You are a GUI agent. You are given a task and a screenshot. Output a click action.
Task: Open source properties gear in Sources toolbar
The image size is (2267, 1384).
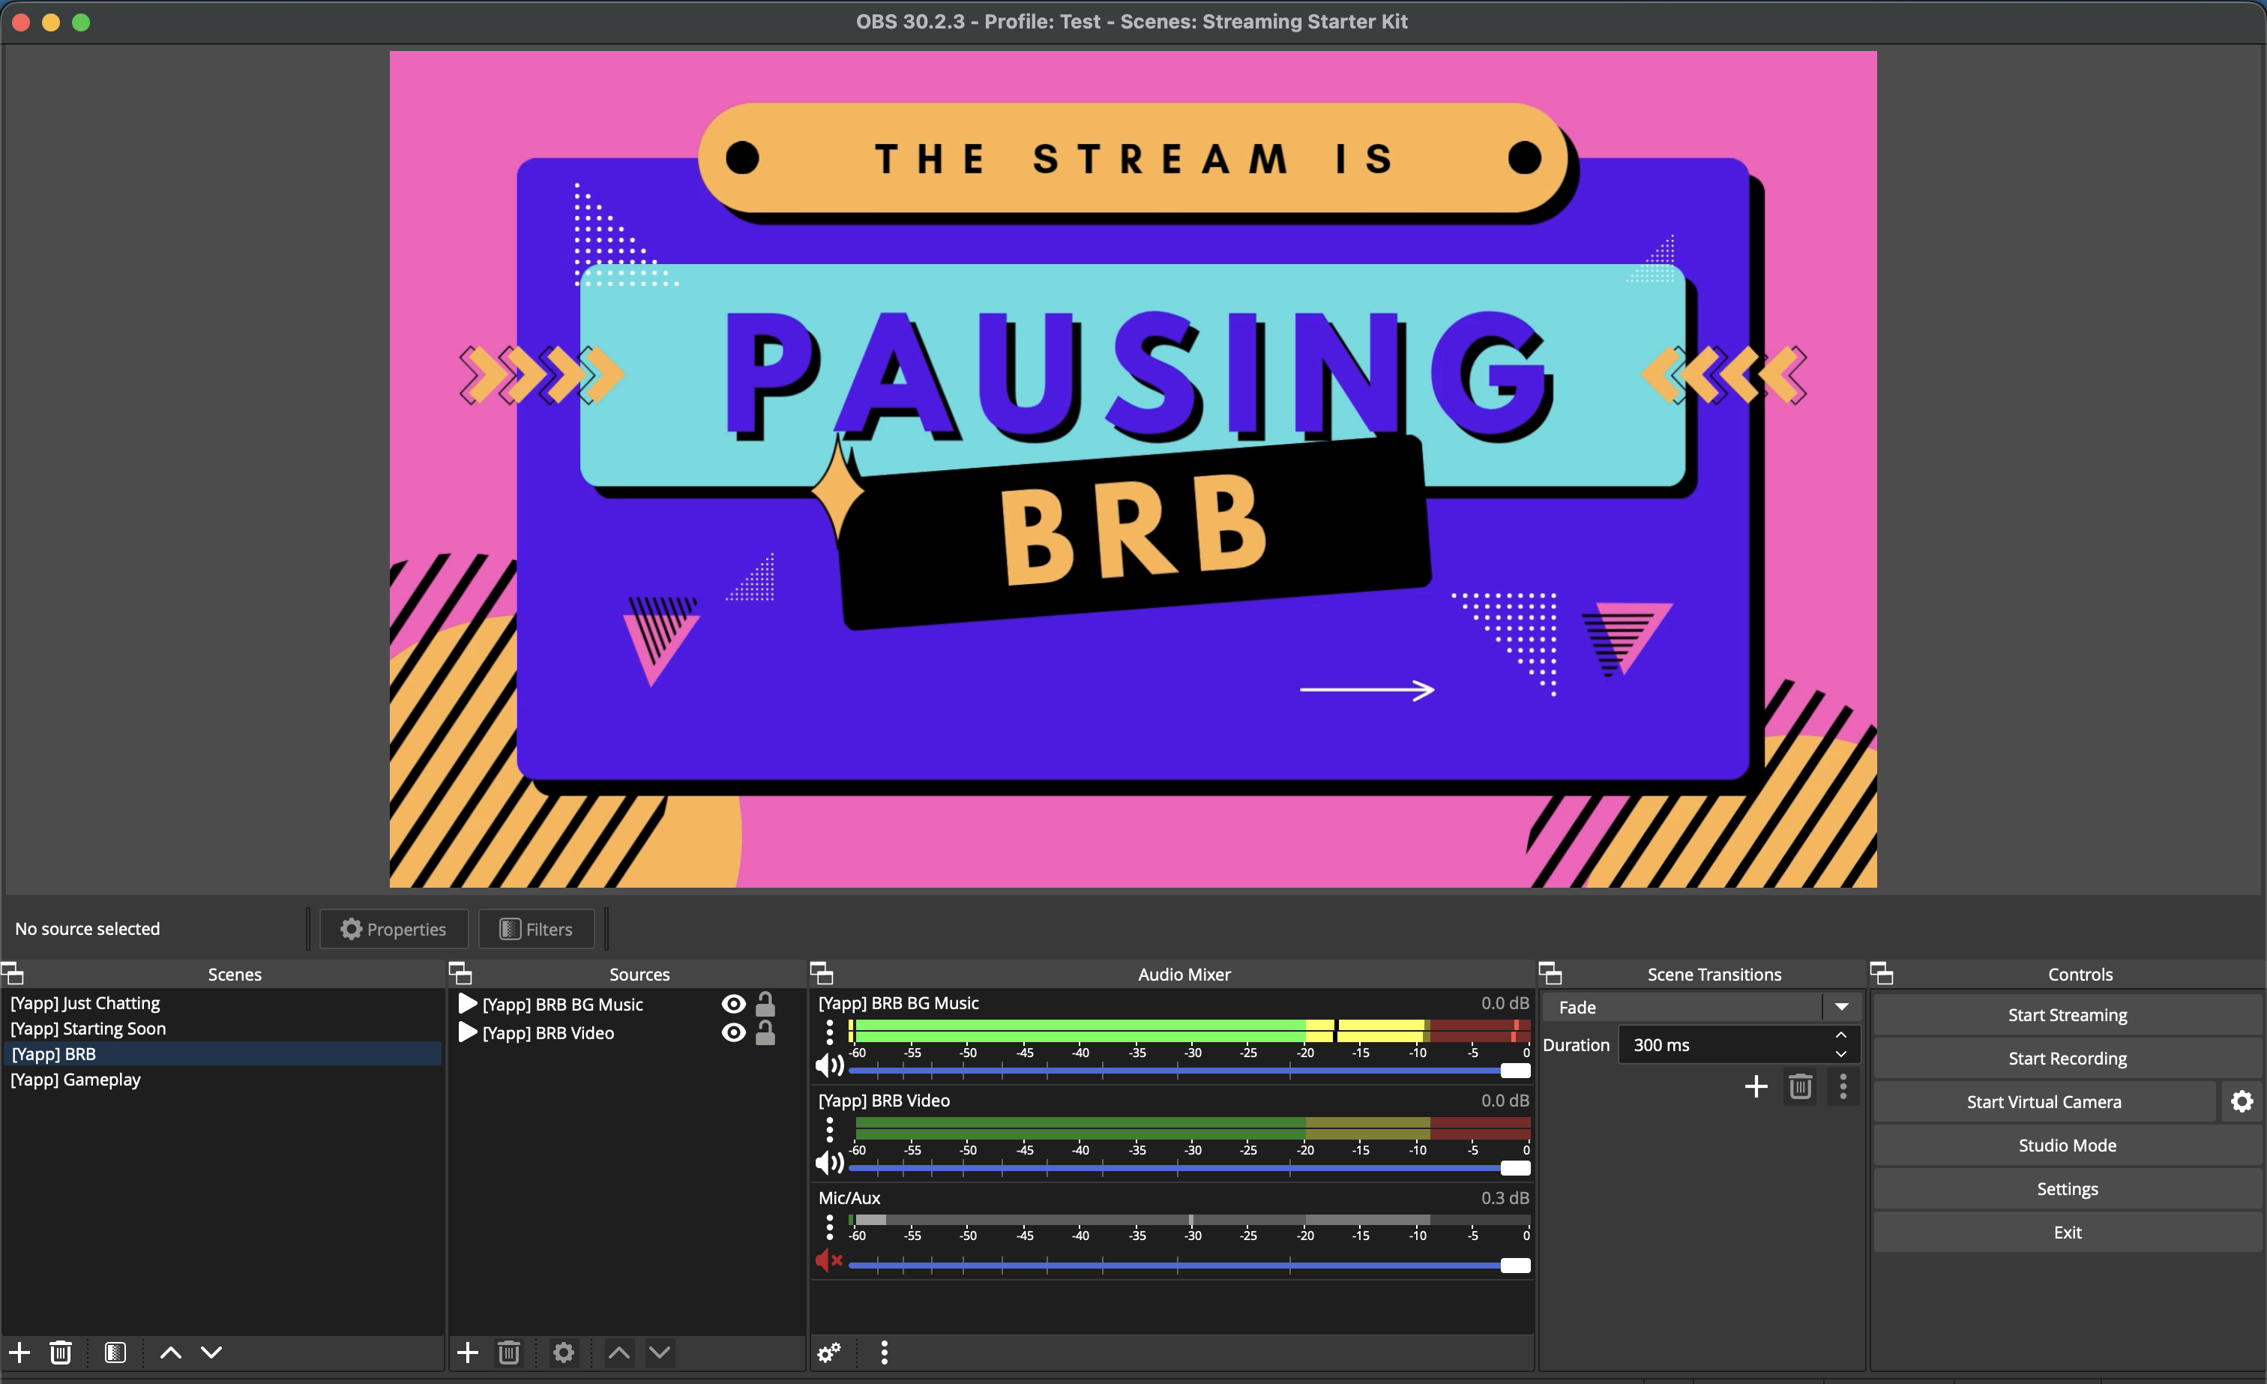[x=563, y=1352]
